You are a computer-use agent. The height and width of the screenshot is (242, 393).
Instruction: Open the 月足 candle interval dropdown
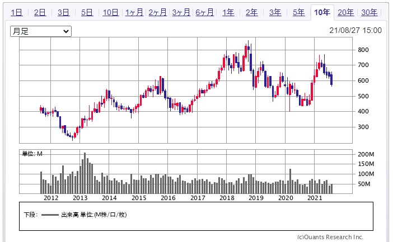41,31
